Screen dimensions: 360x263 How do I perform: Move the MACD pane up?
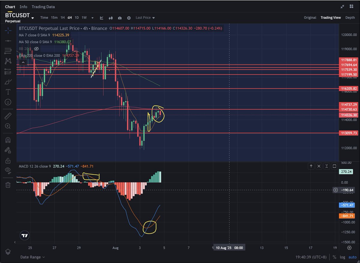pyautogui.click(x=311, y=166)
